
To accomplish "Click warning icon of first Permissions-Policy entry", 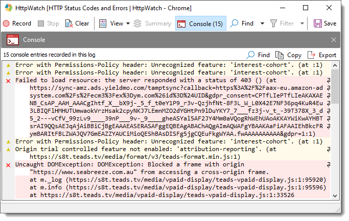I will pyautogui.click(x=9, y=65).
